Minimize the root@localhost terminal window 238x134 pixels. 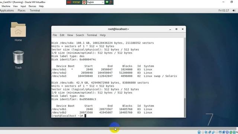[170, 29]
